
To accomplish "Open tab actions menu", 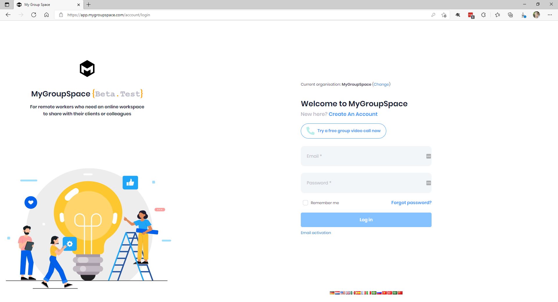I will click(x=7, y=5).
